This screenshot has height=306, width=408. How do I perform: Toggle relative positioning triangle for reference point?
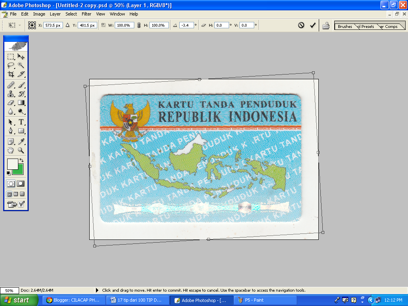(x=67, y=25)
